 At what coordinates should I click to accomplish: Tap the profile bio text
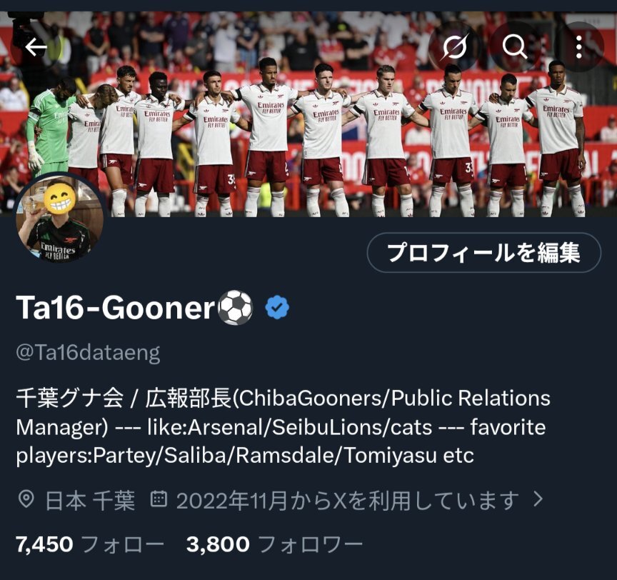point(284,427)
